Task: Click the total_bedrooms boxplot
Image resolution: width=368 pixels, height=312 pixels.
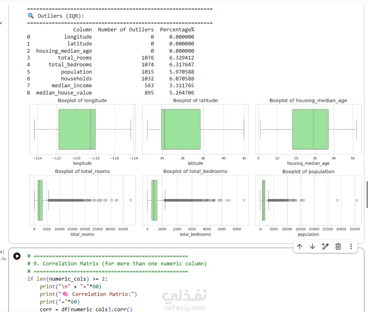Action: 195,200
